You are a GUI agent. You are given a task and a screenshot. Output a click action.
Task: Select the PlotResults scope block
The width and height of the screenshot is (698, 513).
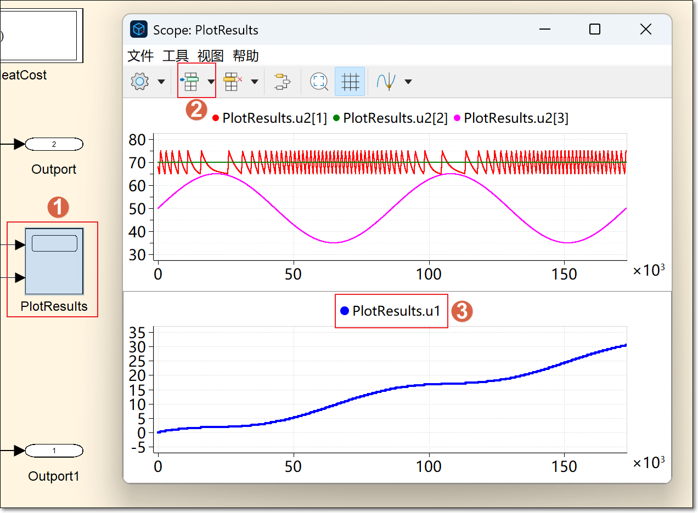coord(54,261)
